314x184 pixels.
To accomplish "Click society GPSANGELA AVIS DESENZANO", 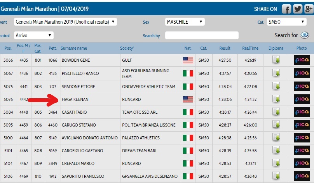I will 150,176.
